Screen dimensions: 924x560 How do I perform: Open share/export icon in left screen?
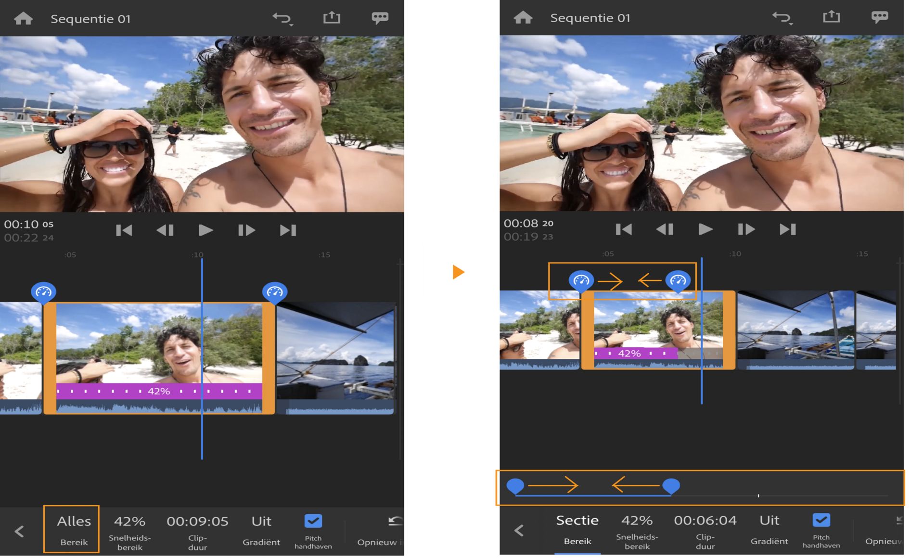click(332, 18)
